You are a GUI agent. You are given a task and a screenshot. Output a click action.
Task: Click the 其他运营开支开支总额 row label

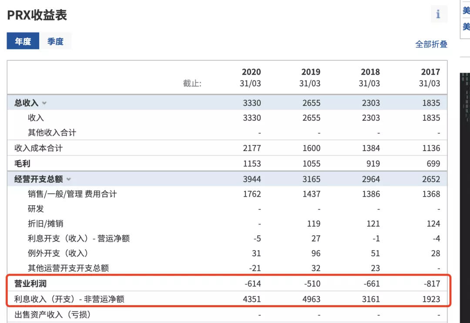pyautogui.click(x=68, y=268)
